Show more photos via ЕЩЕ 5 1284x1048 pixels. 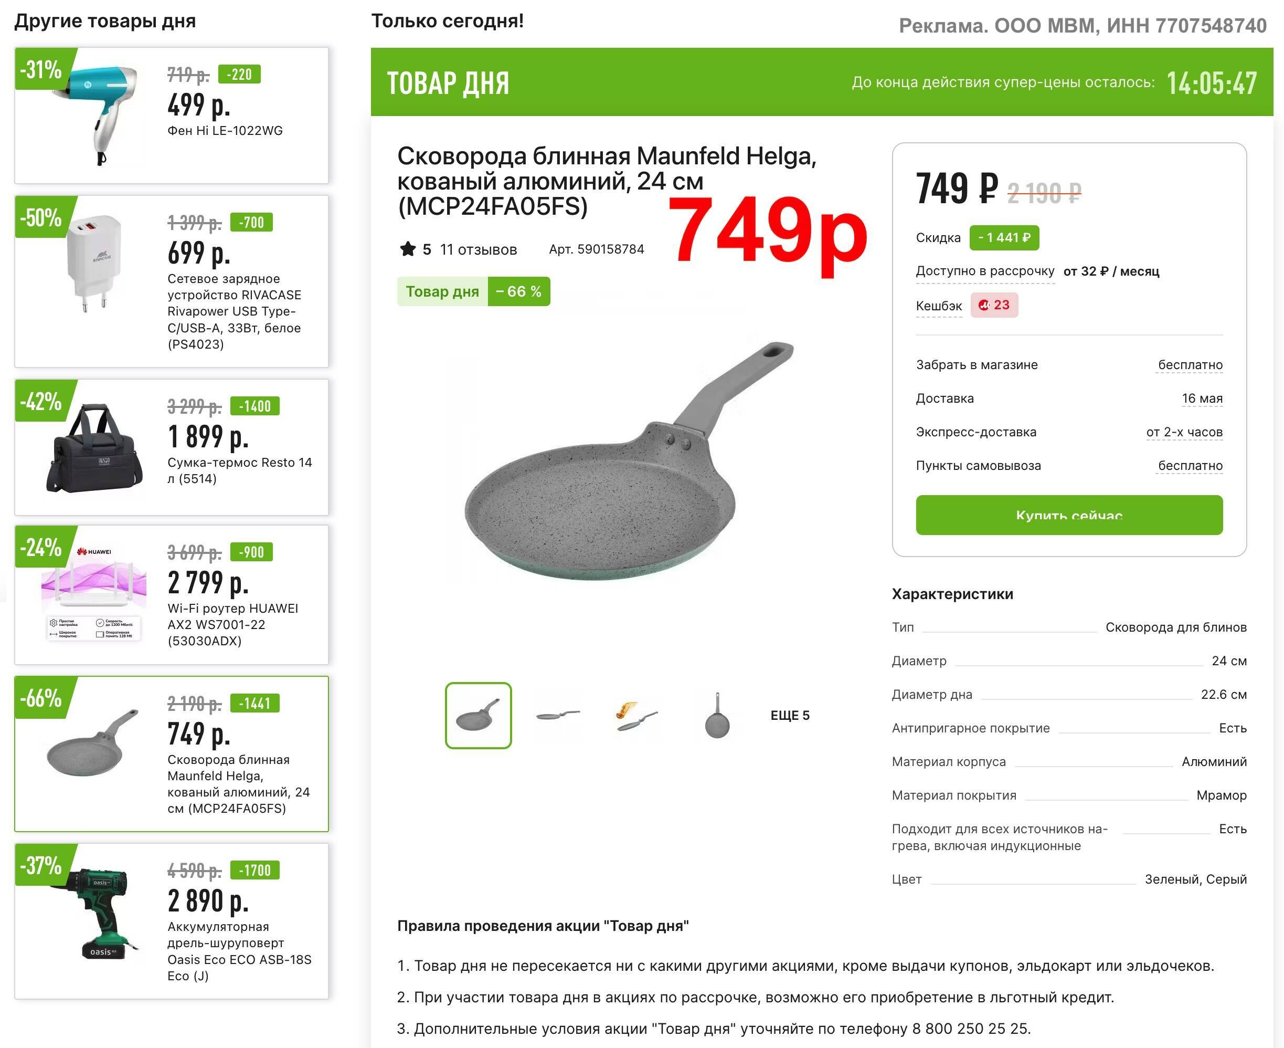790,715
